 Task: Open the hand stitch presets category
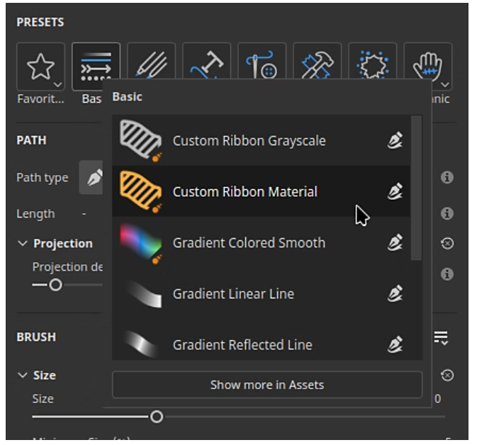427,67
